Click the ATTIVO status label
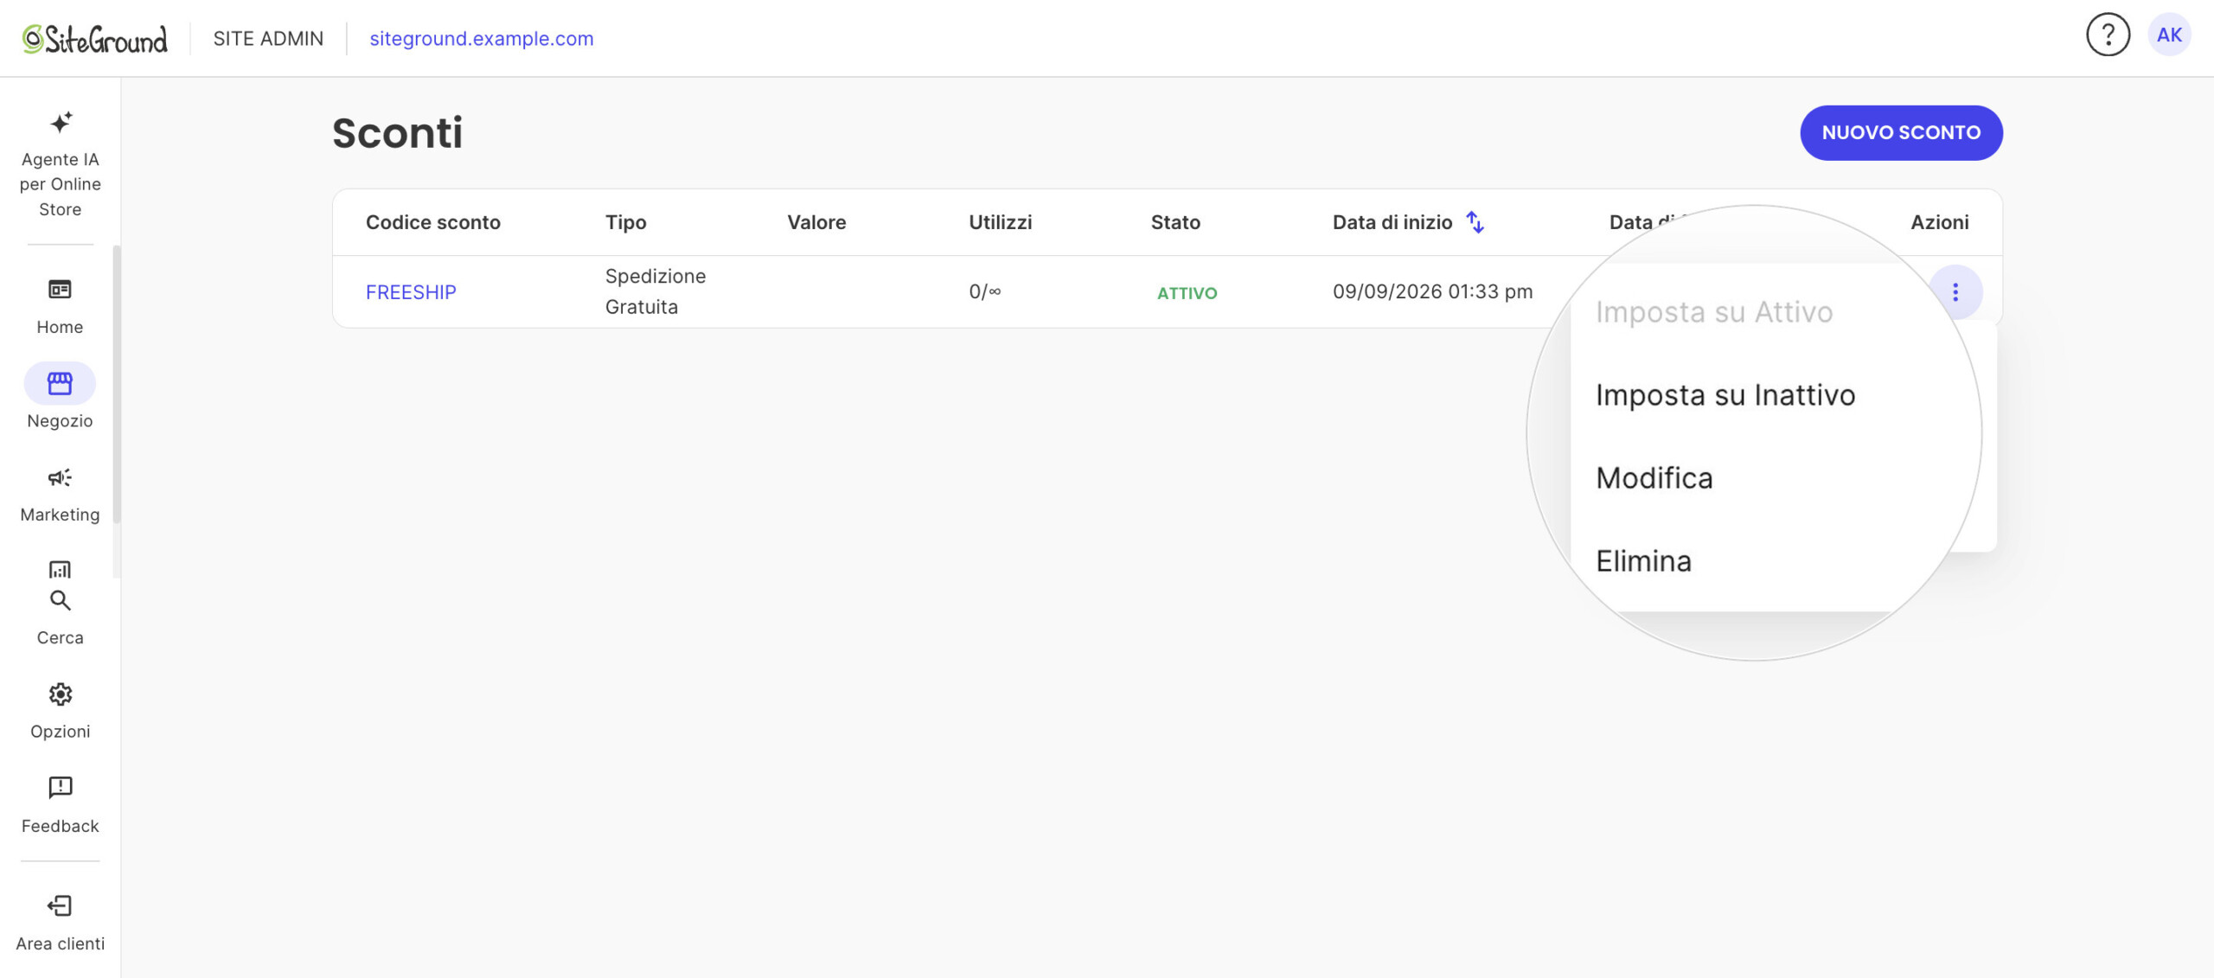 point(1187,293)
